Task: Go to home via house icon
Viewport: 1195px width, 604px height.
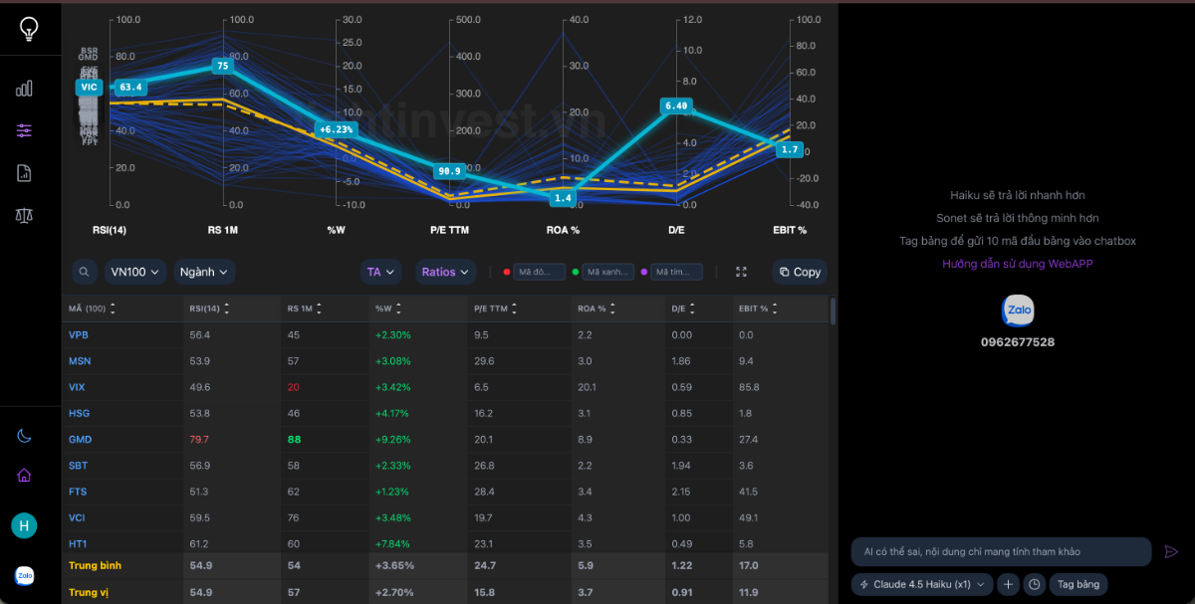Action: click(x=25, y=475)
